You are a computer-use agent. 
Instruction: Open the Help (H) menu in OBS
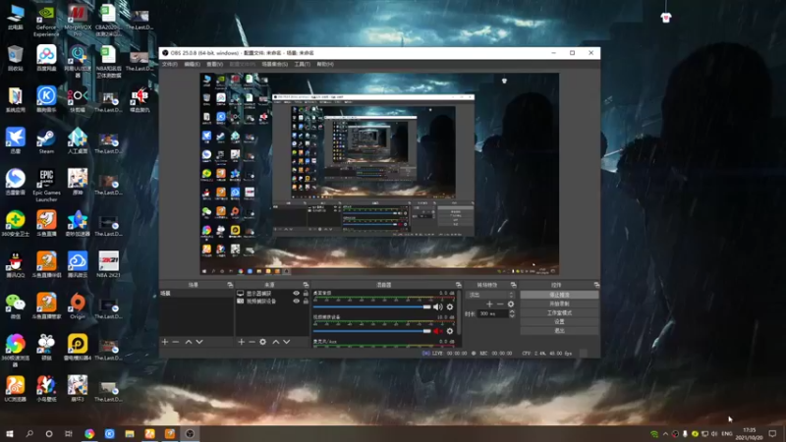(325, 64)
